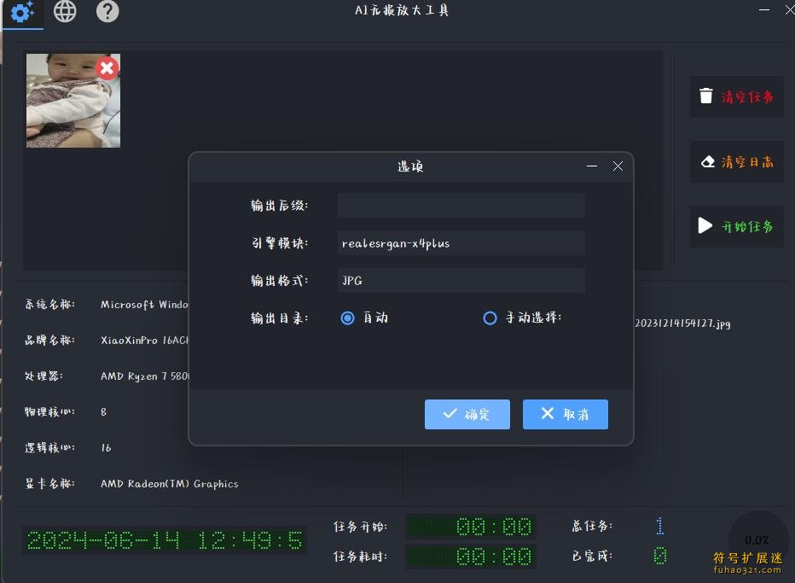Confirm options with 确定 button

[467, 414]
